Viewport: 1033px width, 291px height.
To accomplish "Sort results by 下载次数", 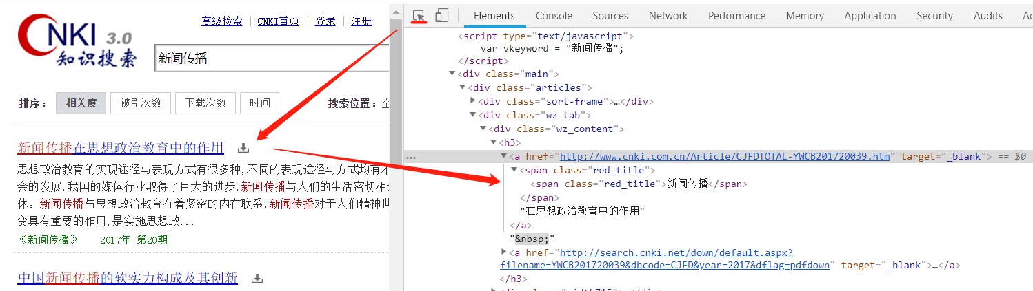I will 205,103.
